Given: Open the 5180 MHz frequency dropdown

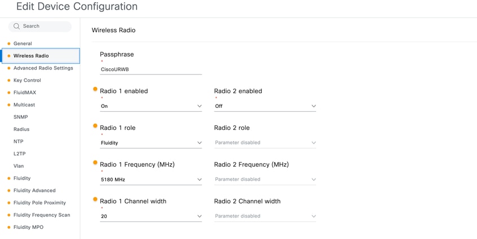Looking at the screenshot, I should [151, 180].
